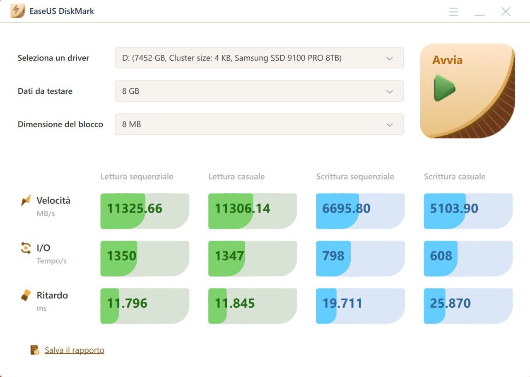Screen dimensions: 530x377
Task: Close the DiskMark window
Action: pyautogui.click(x=506, y=12)
